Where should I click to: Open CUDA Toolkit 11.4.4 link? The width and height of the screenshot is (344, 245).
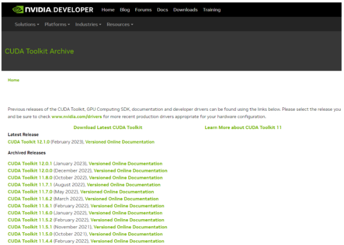[x=30, y=241]
